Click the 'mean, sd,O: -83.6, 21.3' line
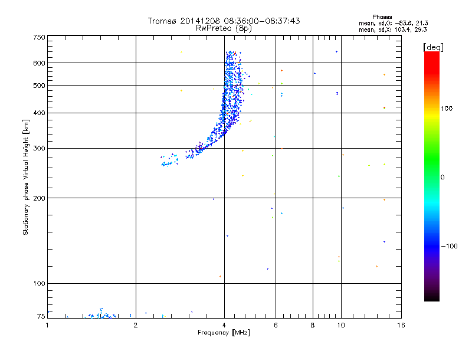This screenshot has height=354, width=472. tap(393, 23)
